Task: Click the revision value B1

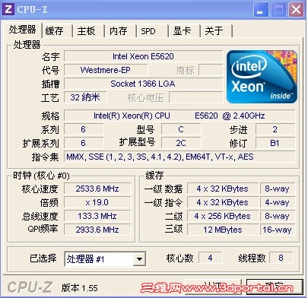Action: (275, 143)
